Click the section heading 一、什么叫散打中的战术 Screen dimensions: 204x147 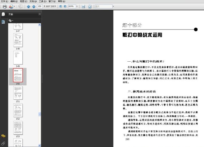tap(146, 61)
